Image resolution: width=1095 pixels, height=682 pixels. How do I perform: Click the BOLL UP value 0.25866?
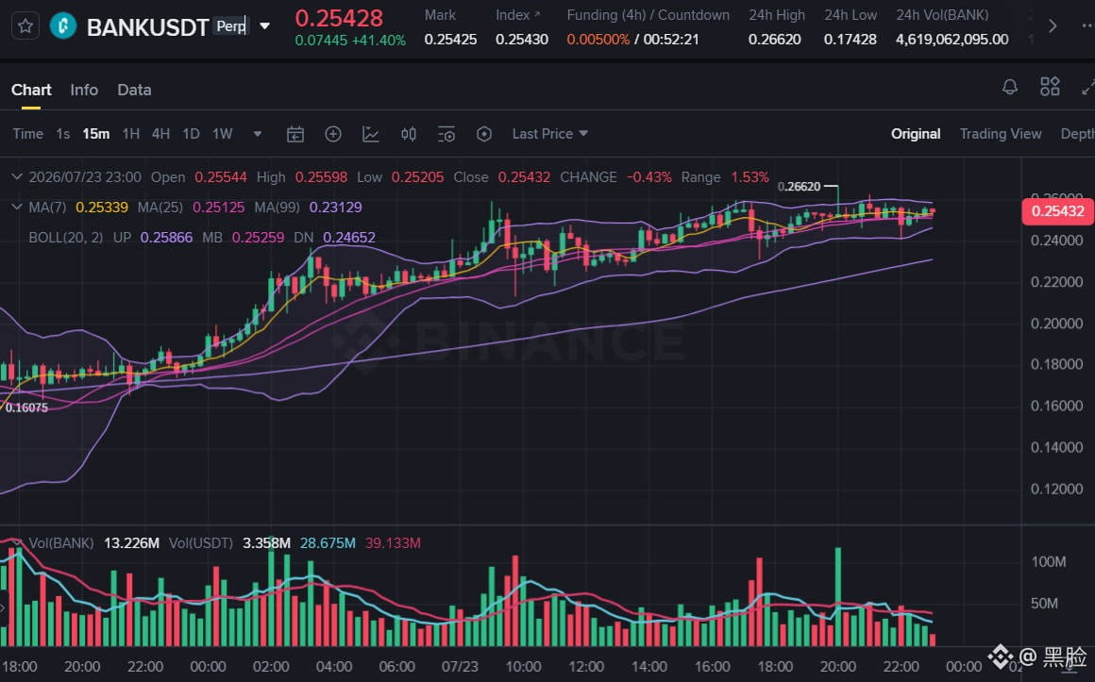coord(166,238)
